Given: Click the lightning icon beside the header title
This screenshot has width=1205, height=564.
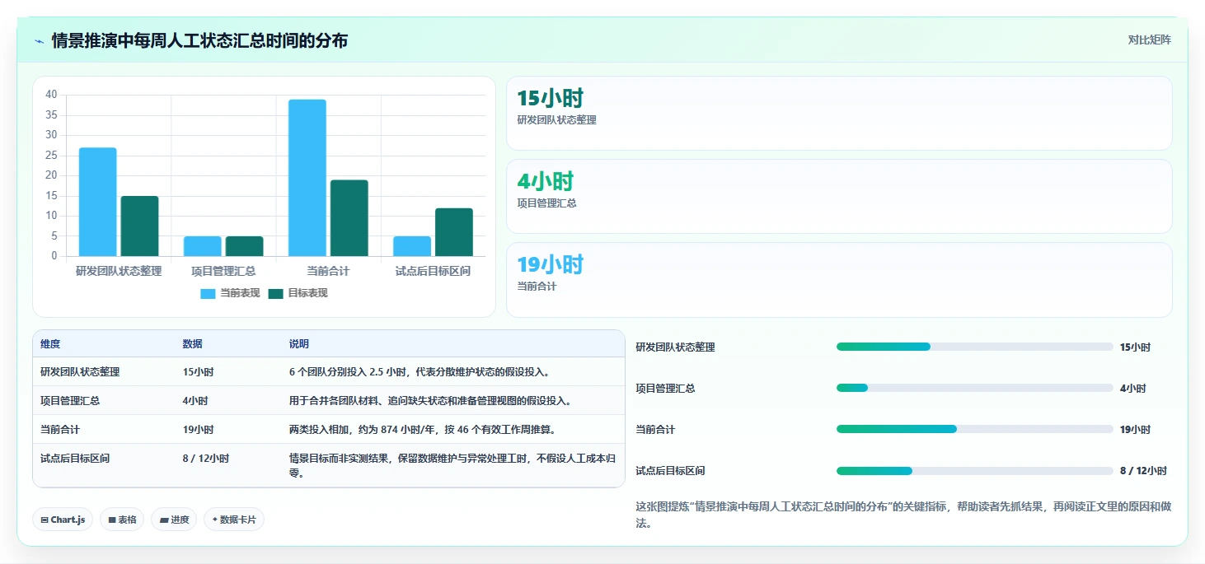Looking at the screenshot, I should tap(40, 40).
